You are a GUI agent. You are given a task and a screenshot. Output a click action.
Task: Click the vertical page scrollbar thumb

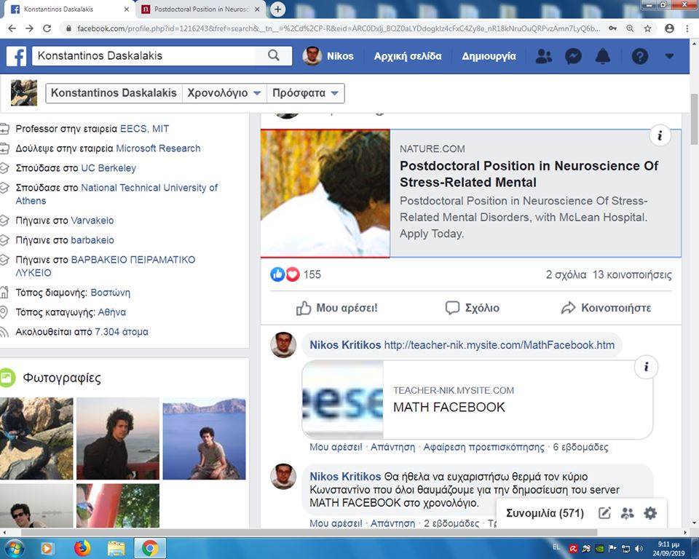(694, 119)
